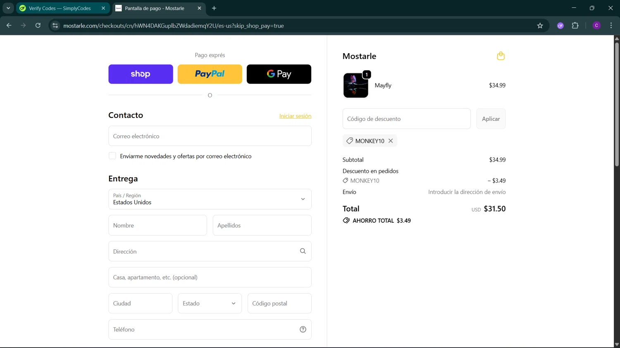Click the Introducir la dirección de envío text
The image size is (620, 348).
click(467, 192)
